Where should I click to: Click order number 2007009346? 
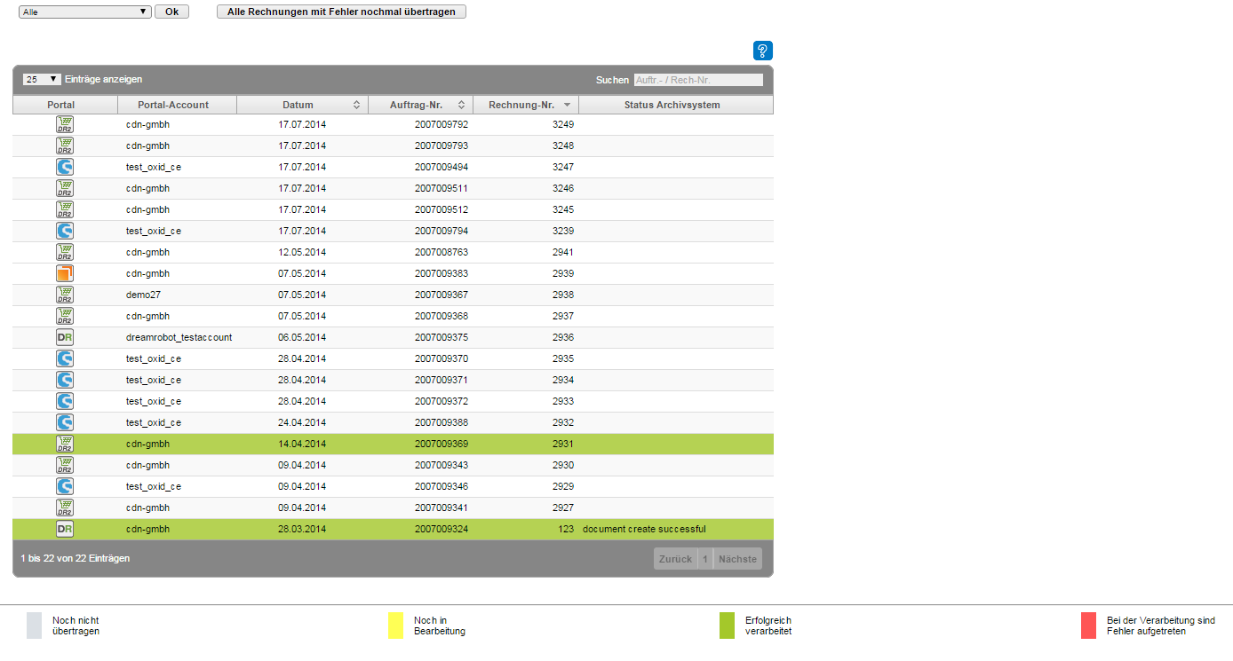pyautogui.click(x=441, y=486)
